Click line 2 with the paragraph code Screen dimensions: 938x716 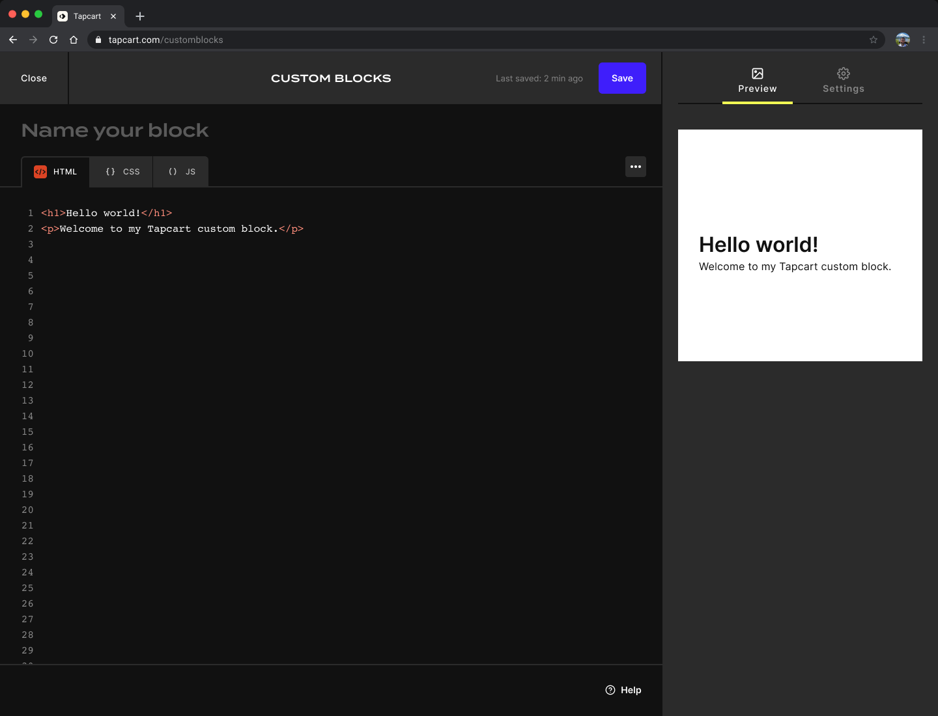(x=173, y=229)
